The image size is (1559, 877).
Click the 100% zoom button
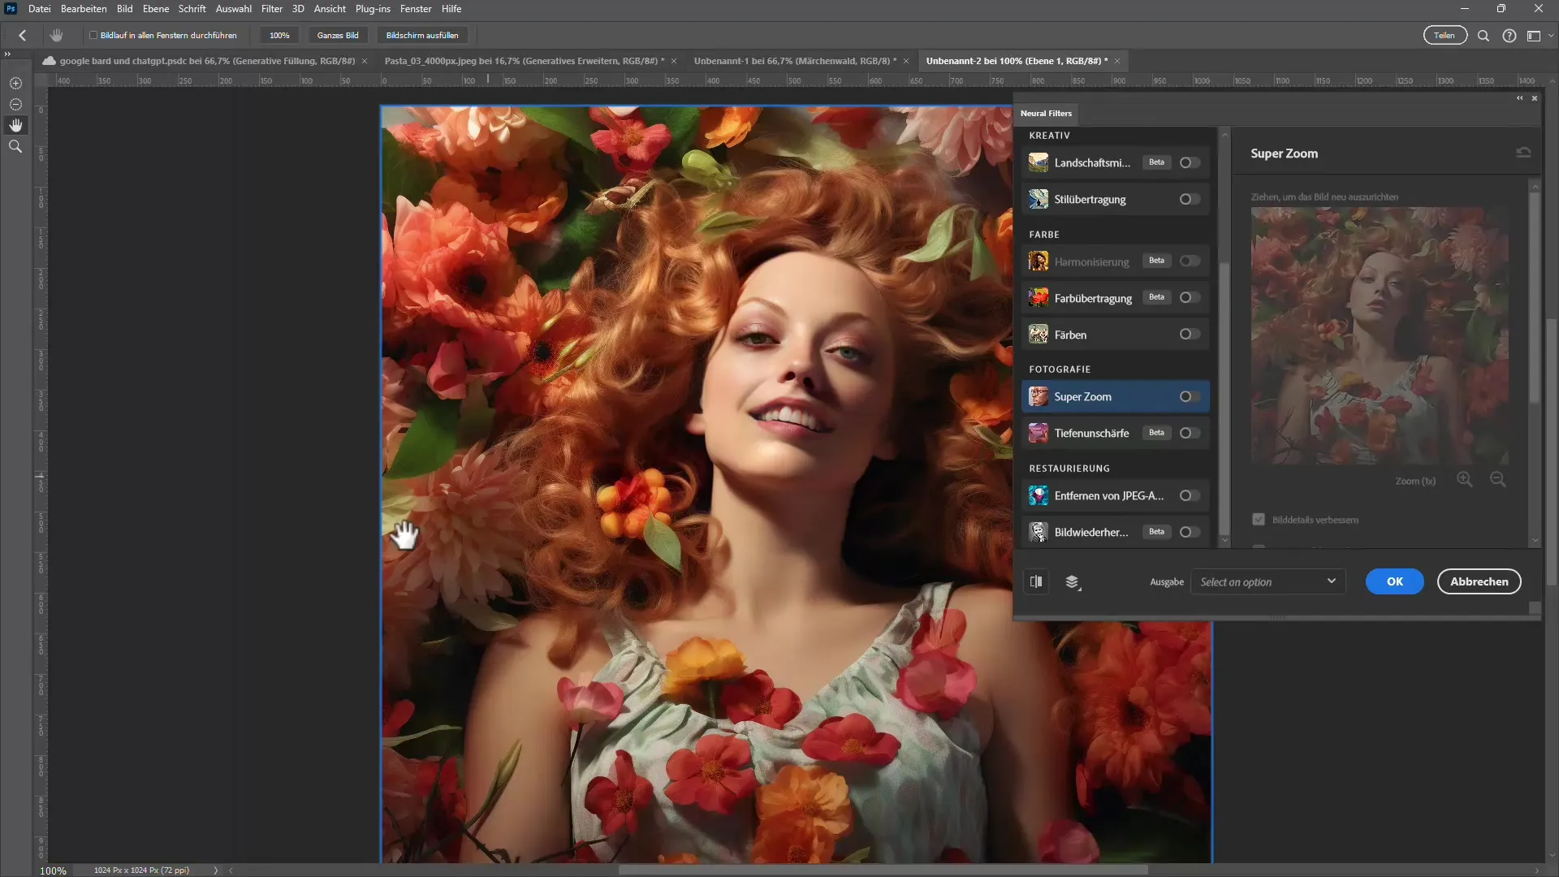click(x=279, y=36)
